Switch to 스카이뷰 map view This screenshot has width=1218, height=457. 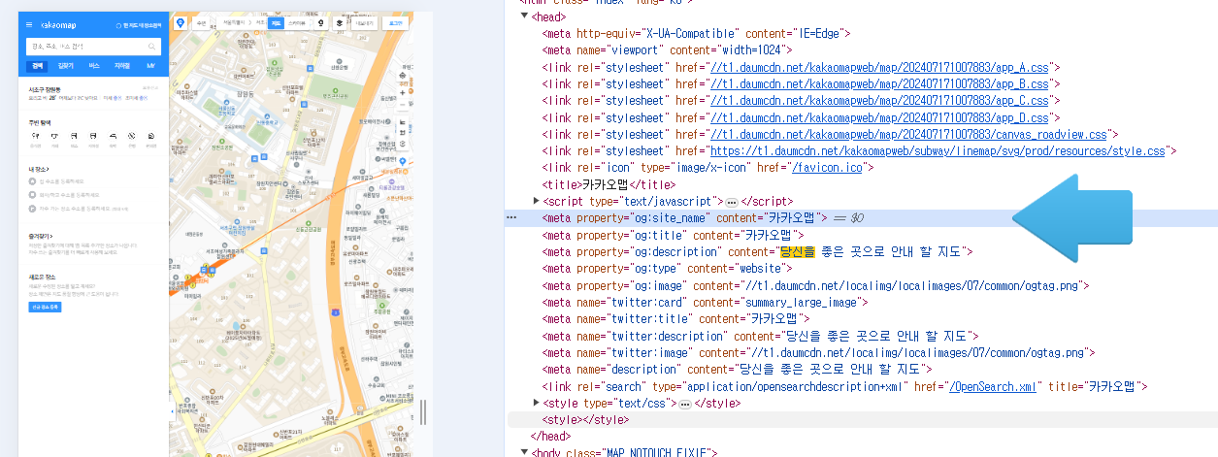[297, 23]
